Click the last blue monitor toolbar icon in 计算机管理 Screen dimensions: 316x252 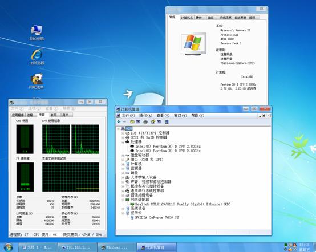[x=167, y=121]
